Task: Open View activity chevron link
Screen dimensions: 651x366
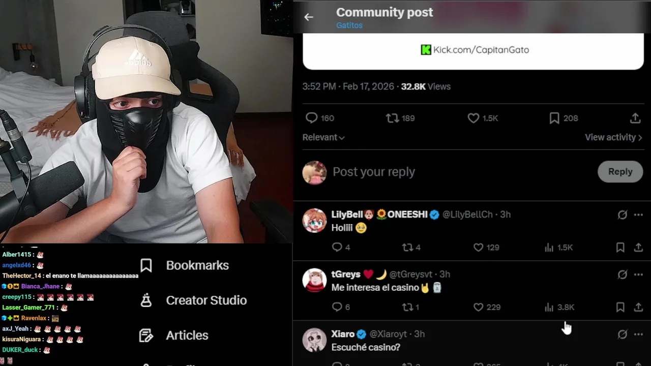Action: click(613, 137)
